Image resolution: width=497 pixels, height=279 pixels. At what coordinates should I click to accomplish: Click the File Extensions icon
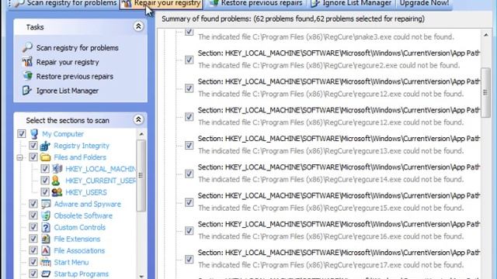coord(46,239)
